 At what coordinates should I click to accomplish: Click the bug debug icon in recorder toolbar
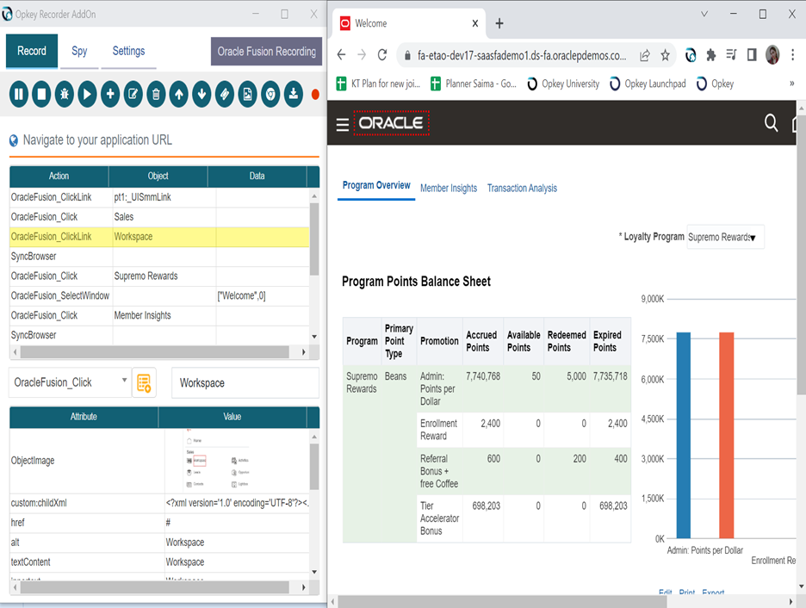pos(65,94)
